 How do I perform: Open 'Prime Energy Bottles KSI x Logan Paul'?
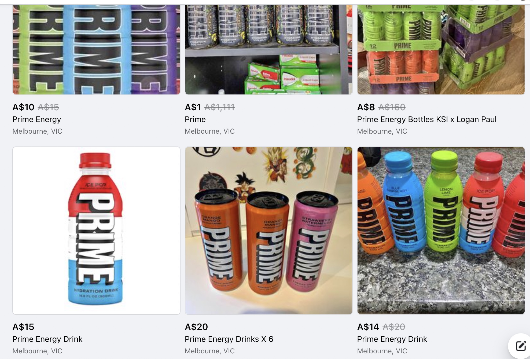coord(427,119)
